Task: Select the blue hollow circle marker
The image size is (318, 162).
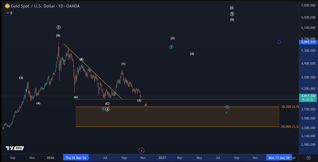Action: (279, 42)
